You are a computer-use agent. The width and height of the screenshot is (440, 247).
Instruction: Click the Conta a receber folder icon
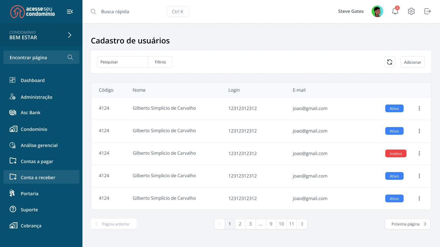coord(13,177)
